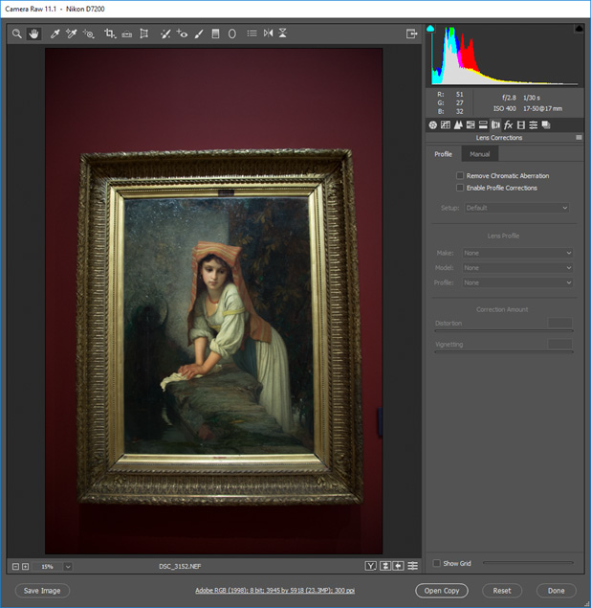Open the zoom level dropdown
Viewport: 591px width, 608px height.
click(x=68, y=567)
